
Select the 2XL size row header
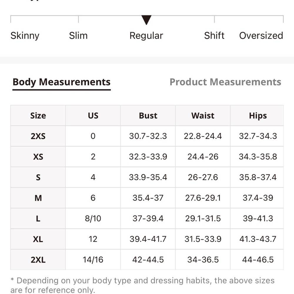[x=38, y=260]
